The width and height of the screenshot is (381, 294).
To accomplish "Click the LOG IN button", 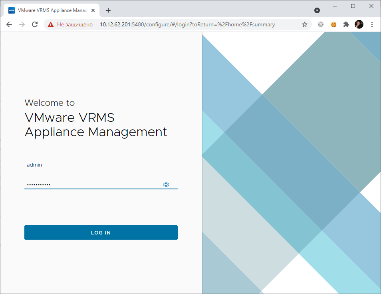I will click(101, 232).
